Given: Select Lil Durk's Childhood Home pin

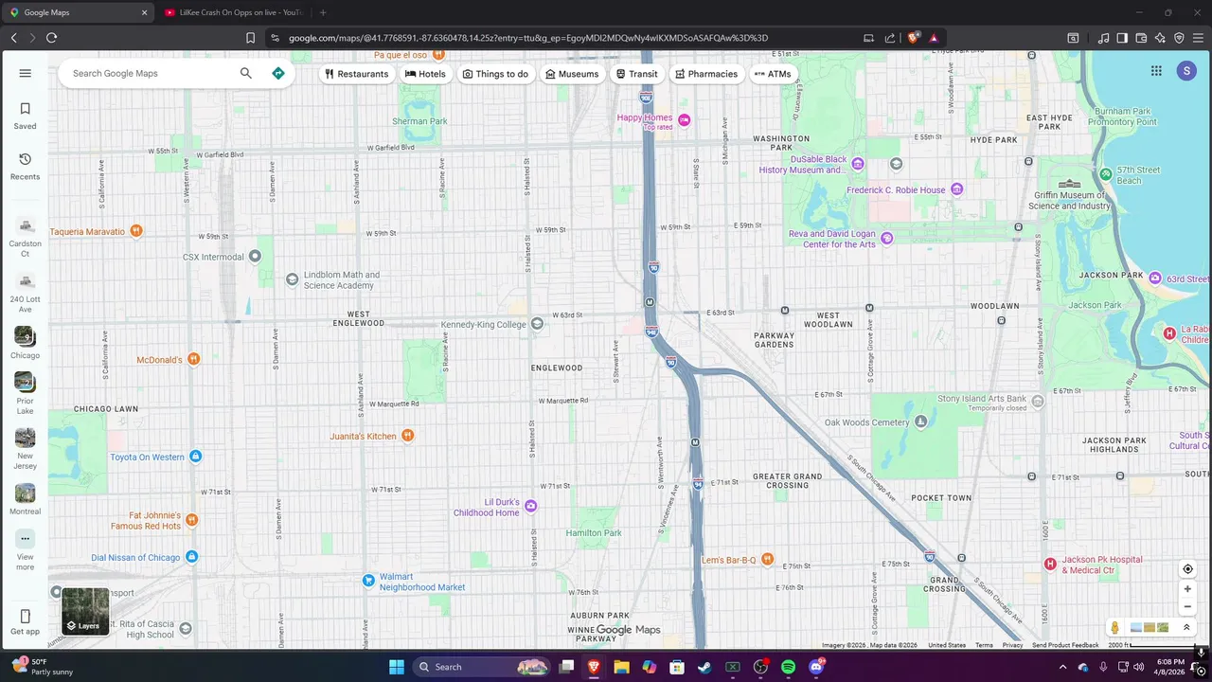Looking at the screenshot, I should (531, 506).
